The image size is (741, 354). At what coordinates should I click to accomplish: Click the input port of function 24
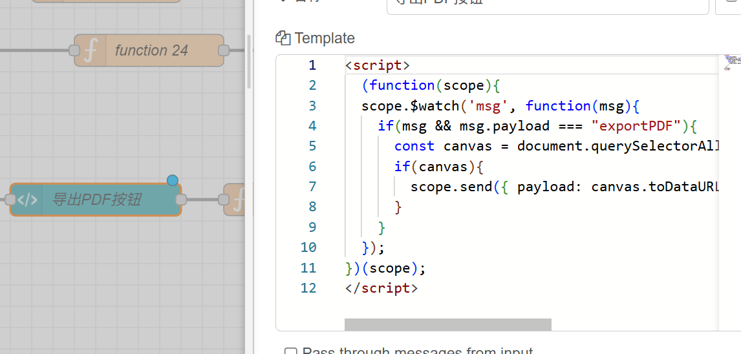(x=74, y=50)
